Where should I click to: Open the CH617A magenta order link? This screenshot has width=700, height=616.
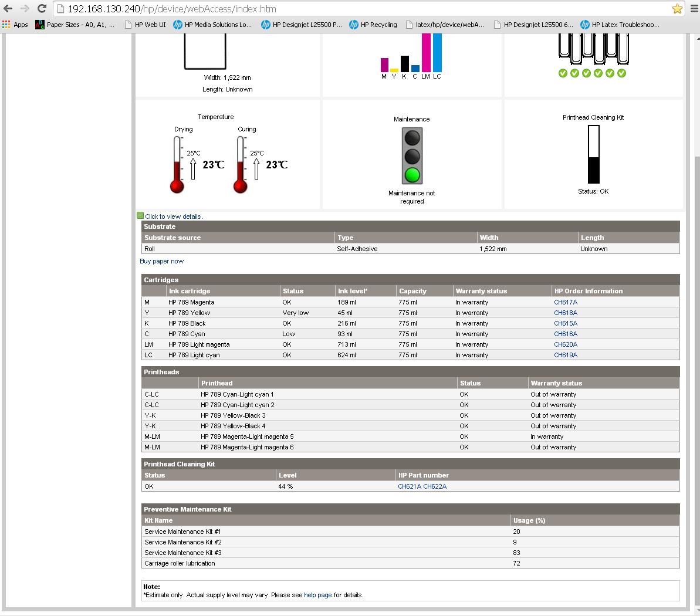pyautogui.click(x=566, y=302)
